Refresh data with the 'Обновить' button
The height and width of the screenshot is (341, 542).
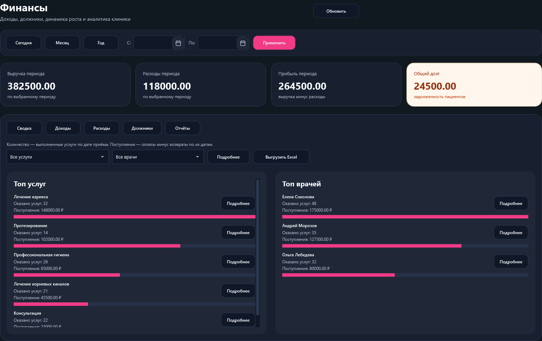coord(336,11)
